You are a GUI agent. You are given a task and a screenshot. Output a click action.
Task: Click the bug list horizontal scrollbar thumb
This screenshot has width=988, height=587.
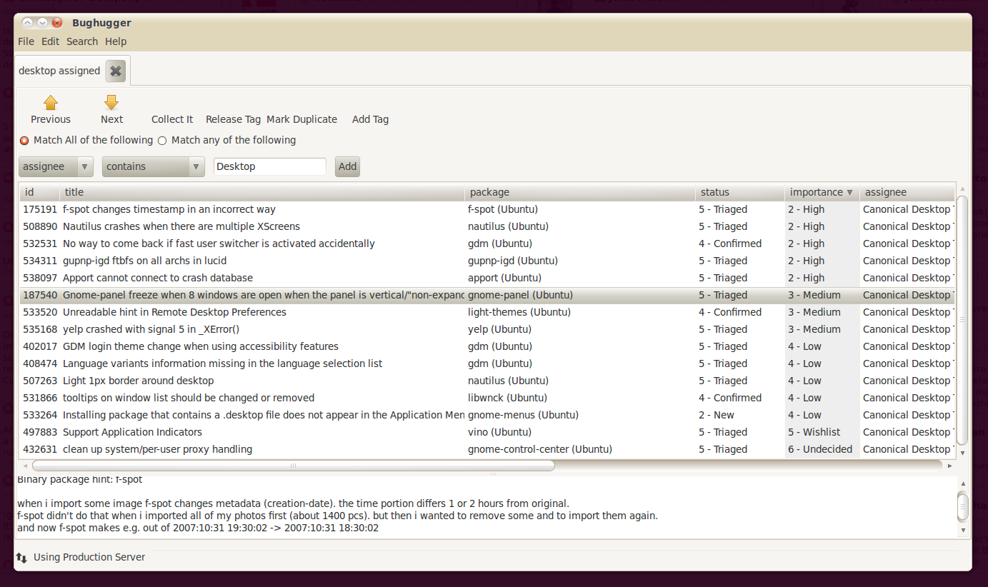point(293,466)
